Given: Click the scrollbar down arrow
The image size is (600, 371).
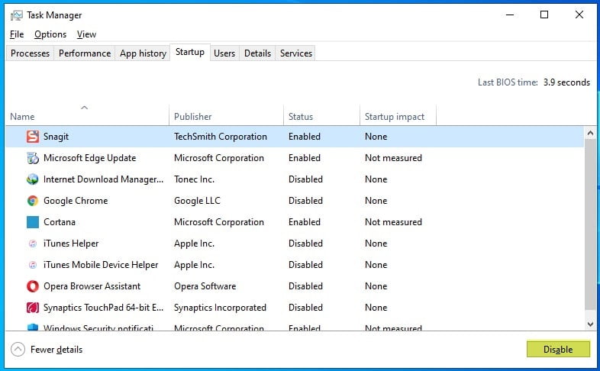Looking at the screenshot, I should point(590,324).
